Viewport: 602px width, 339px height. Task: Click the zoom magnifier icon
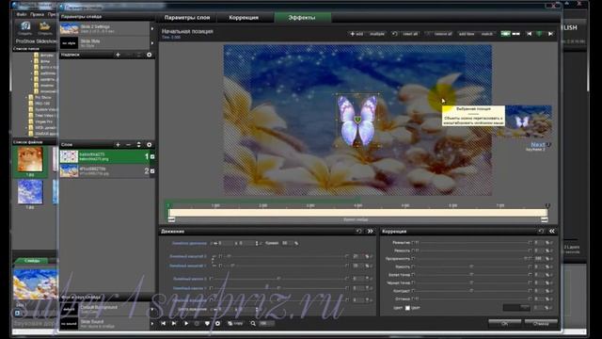pyautogui.click(x=253, y=324)
